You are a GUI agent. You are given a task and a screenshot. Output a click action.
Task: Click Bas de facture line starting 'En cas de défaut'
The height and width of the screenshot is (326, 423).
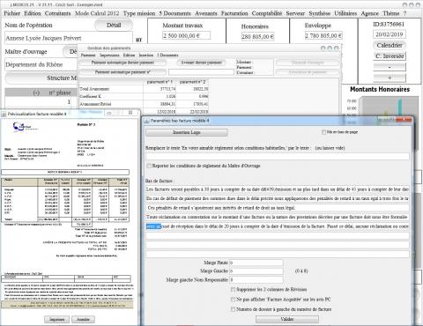pyautogui.click(x=278, y=199)
